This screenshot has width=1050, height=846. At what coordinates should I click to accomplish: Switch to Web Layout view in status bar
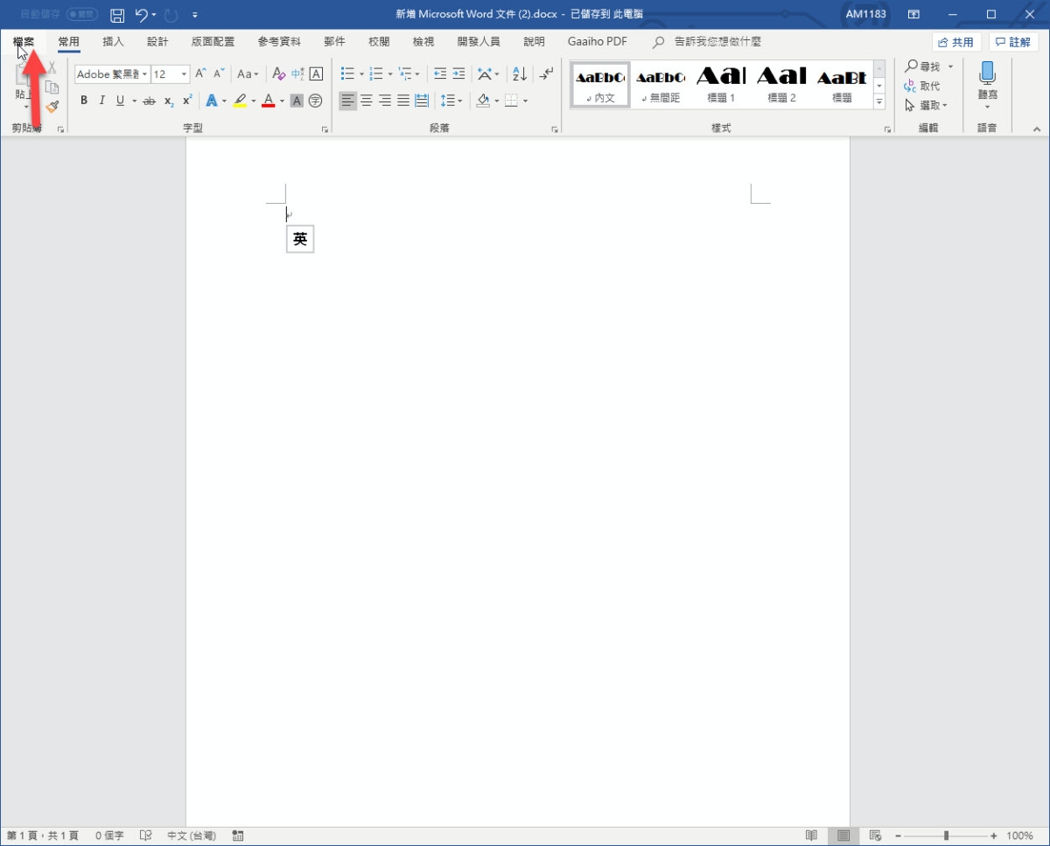pos(875,836)
